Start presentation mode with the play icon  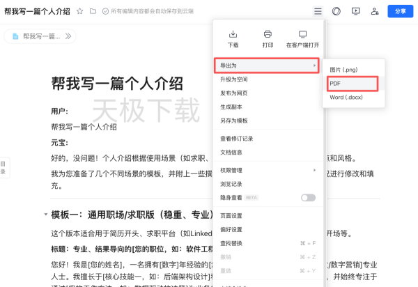(356, 11)
